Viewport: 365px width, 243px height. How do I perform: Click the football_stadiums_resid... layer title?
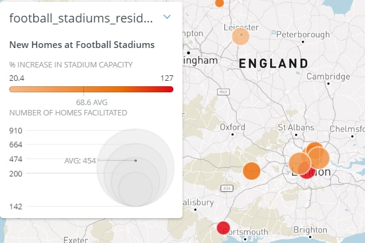(x=81, y=18)
